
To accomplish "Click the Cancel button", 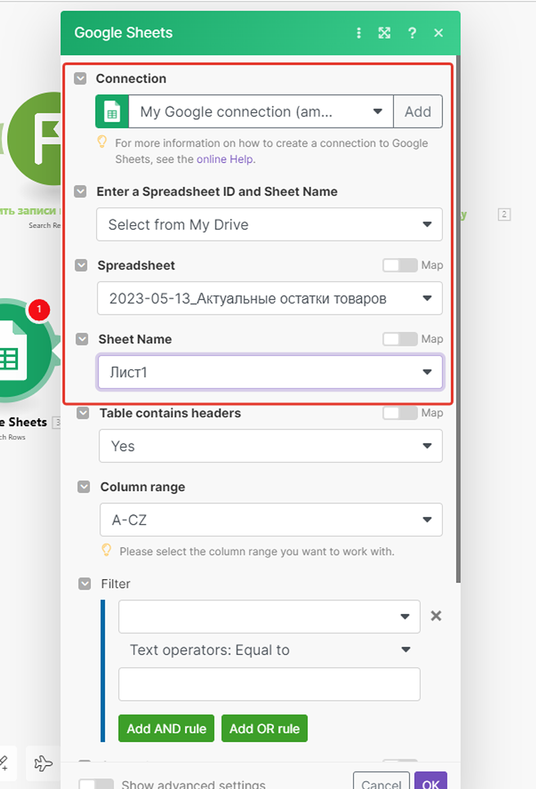I will tap(381, 782).
